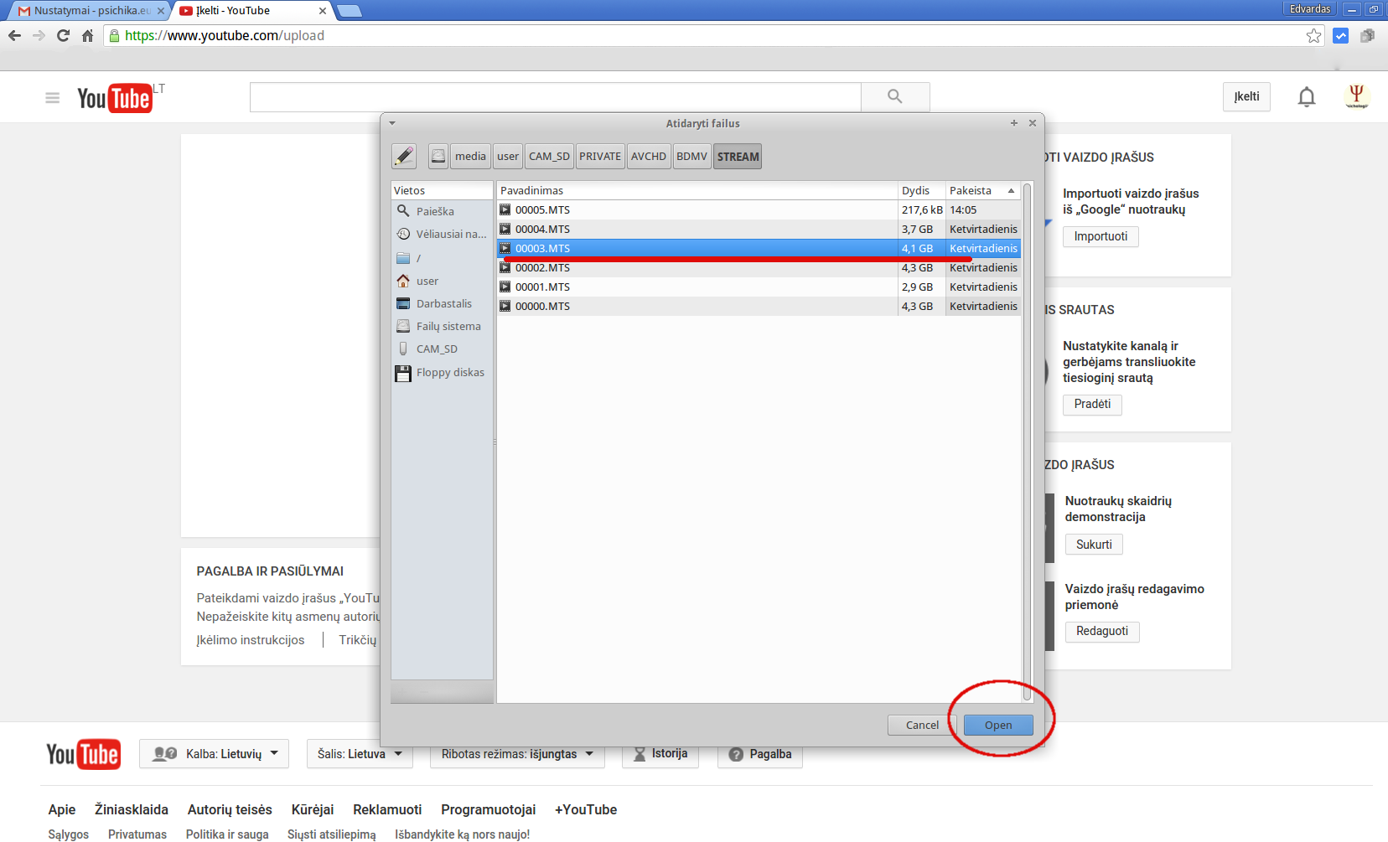Click YouTube notifications bell icon
Viewport: 1388px width, 842px height.
[x=1307, y=97]
